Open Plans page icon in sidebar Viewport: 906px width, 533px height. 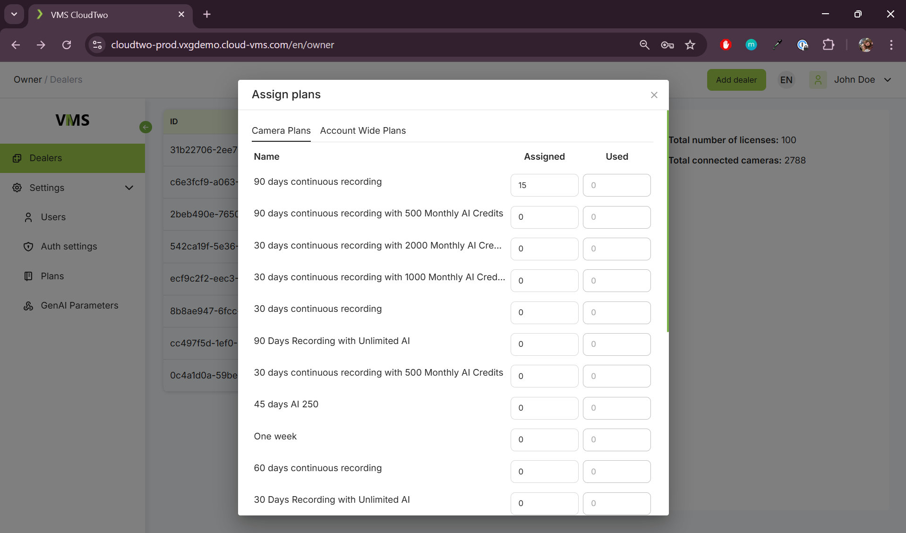28,276
